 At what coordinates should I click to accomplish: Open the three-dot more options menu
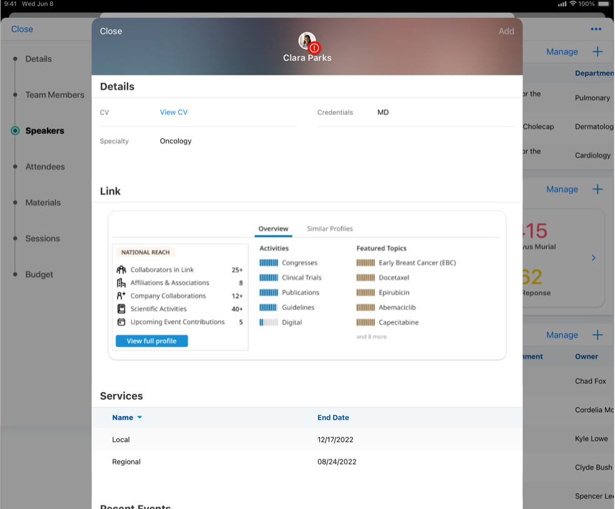tap(596, 29)
